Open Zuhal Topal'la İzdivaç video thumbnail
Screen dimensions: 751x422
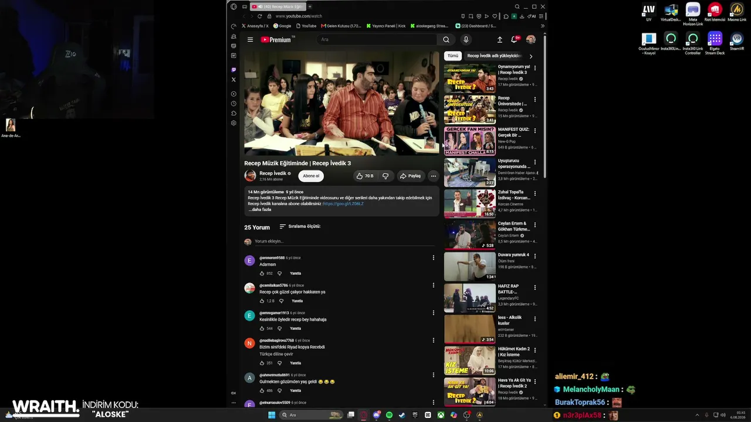pos(469,203)
